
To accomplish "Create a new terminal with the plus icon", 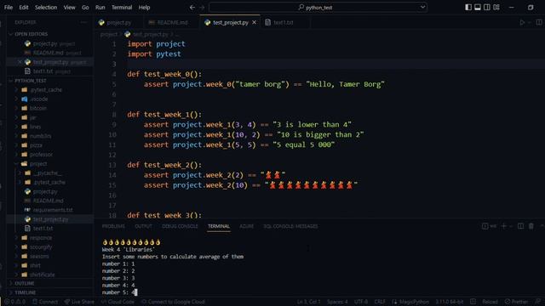I will (x=503, y=226).
